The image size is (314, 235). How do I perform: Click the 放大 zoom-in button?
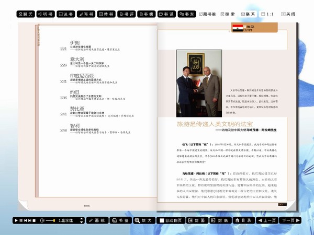click(x=144, y=220)
